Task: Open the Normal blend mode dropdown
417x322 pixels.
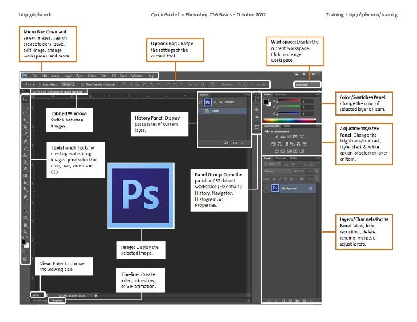Action: 278,171
